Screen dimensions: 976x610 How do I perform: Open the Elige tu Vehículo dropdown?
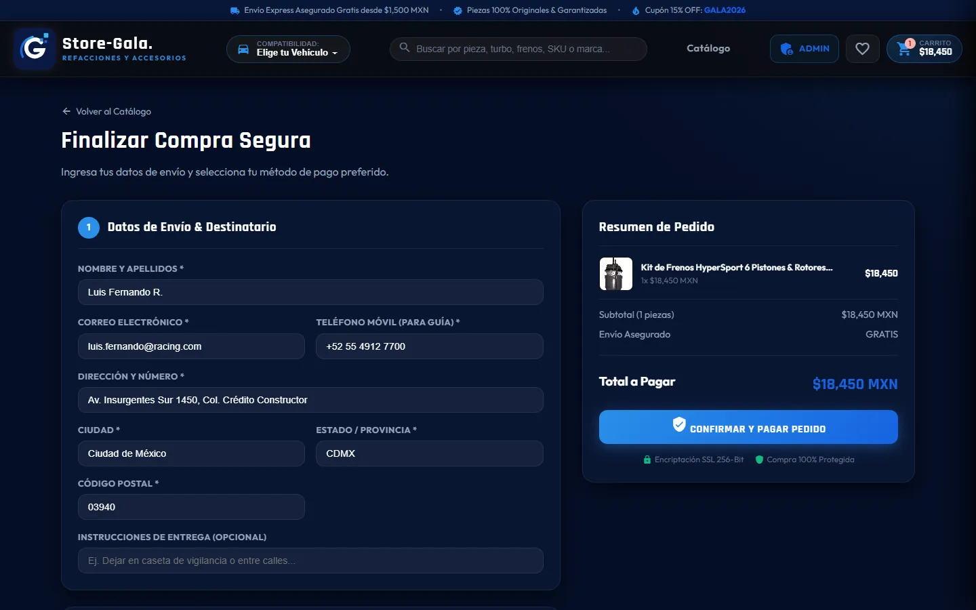click(288, 49)
